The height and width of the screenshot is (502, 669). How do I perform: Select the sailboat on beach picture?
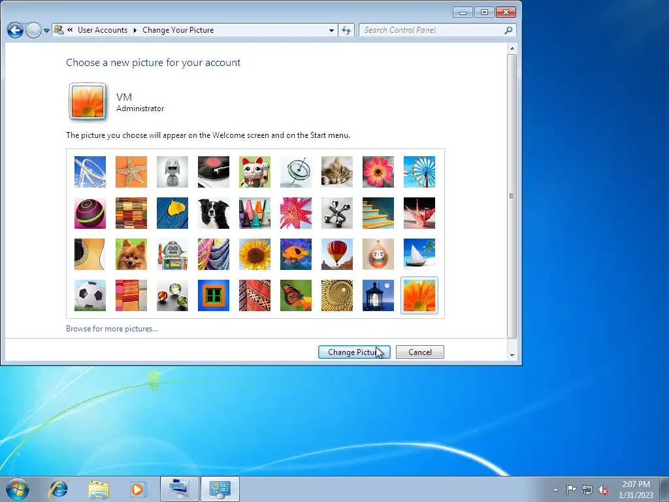pyautogui.click(x=419, y=254)
